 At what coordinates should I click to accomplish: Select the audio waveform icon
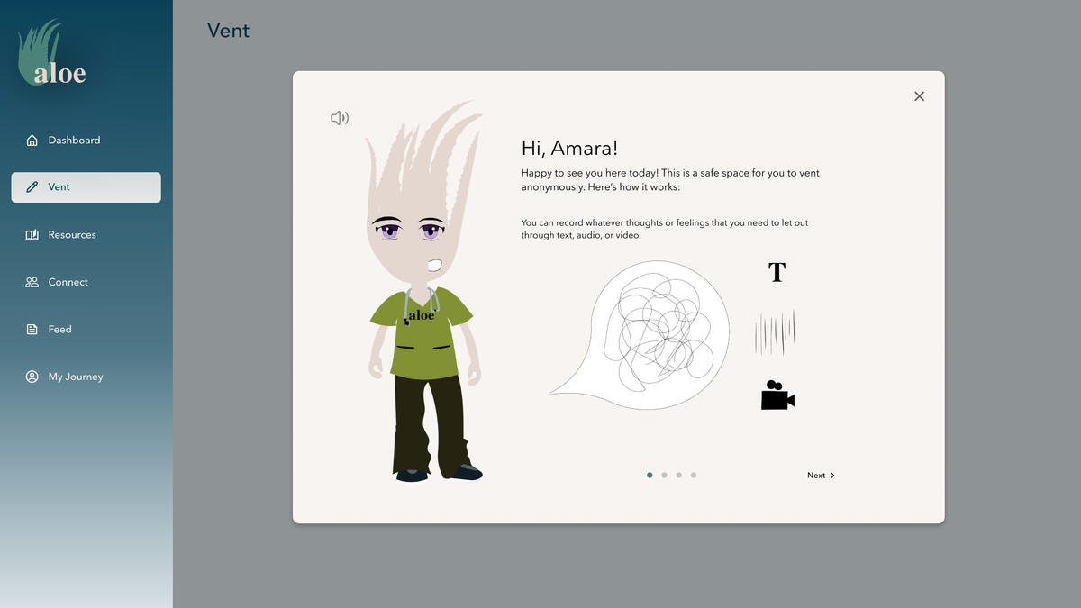click(775, 333)
